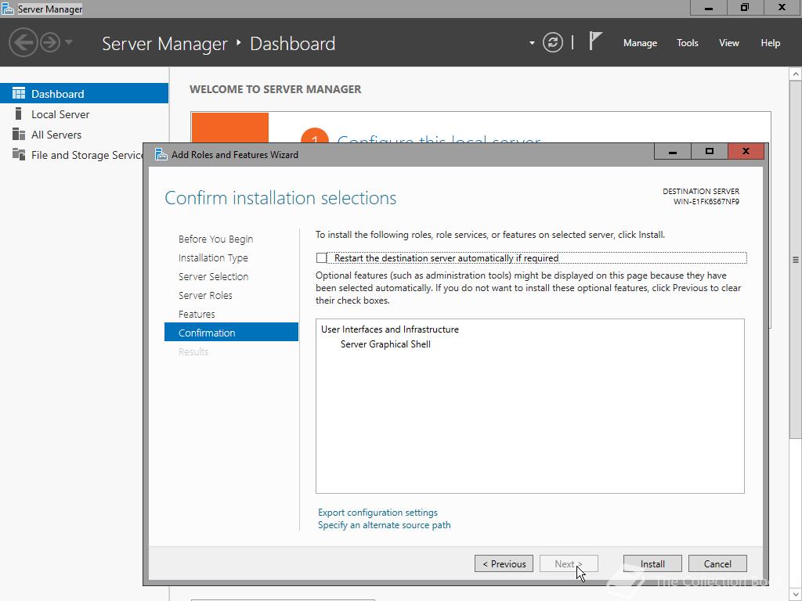Go to the Server Selection wizard step
802x601 pixels.
213,276
